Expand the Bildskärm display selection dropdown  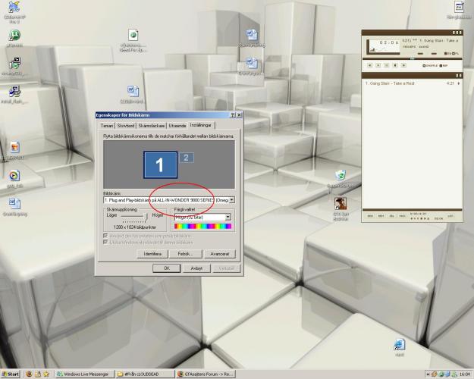point(231,200)
